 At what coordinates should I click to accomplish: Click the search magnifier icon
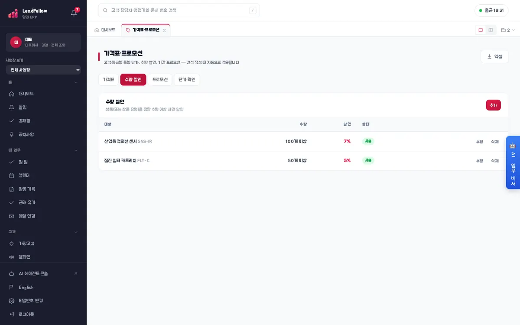coord(105,10)
